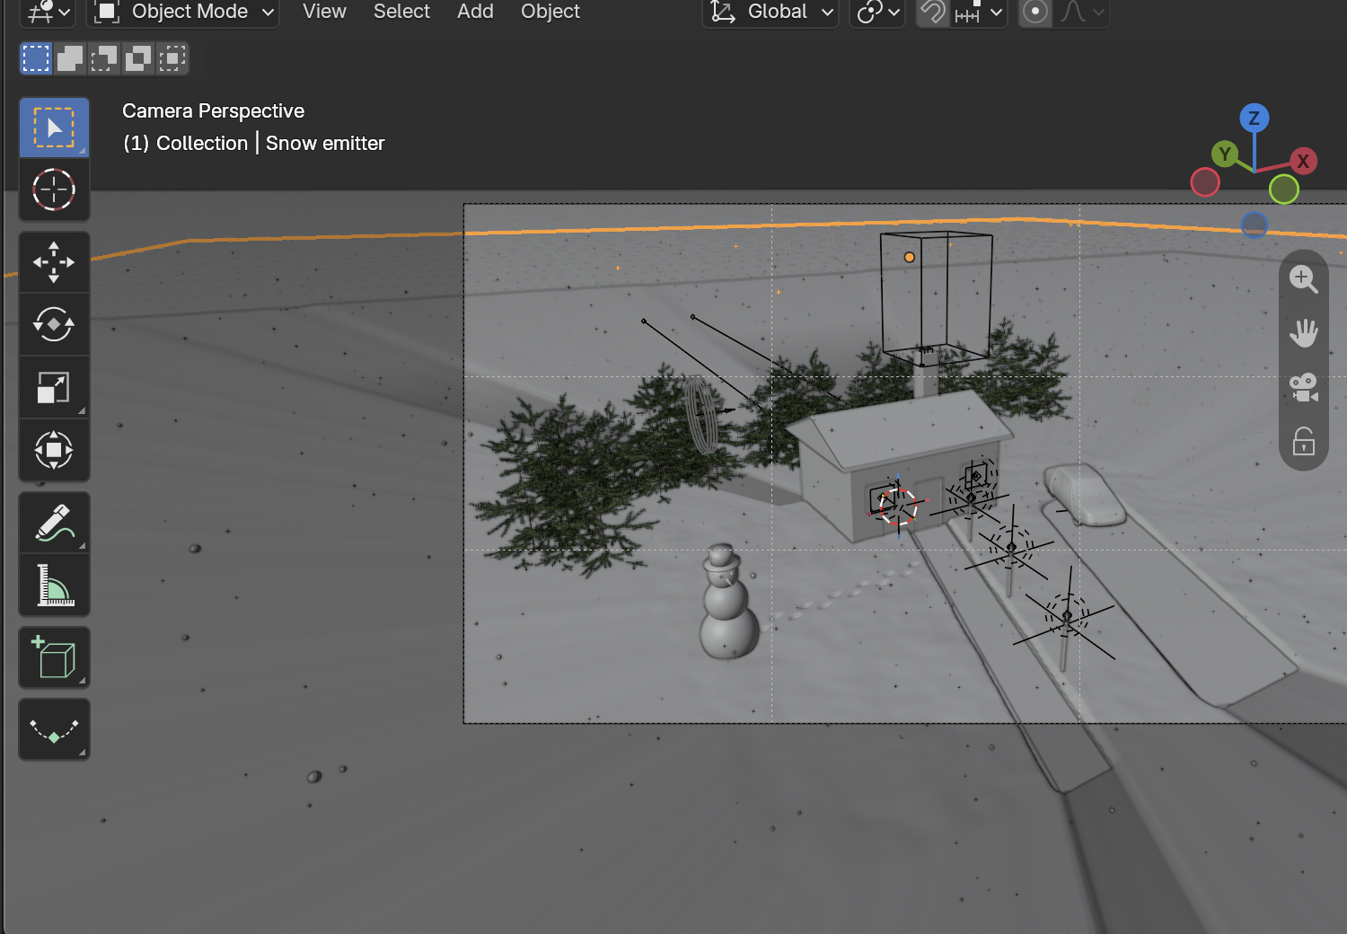Activate the 3D Cursor tool
Image resolution: width=1347 pixels, height=934 pixels.
[54, 189]
